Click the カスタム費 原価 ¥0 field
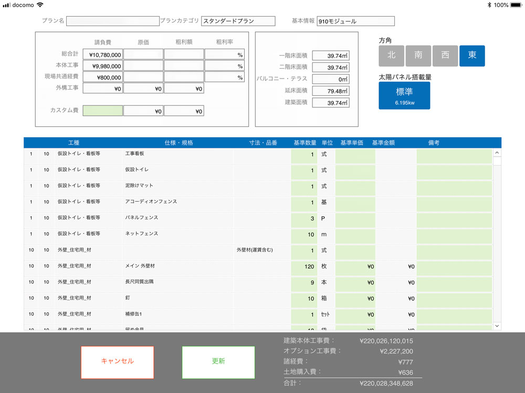The image size is (525, 393). tap(143, 111)
